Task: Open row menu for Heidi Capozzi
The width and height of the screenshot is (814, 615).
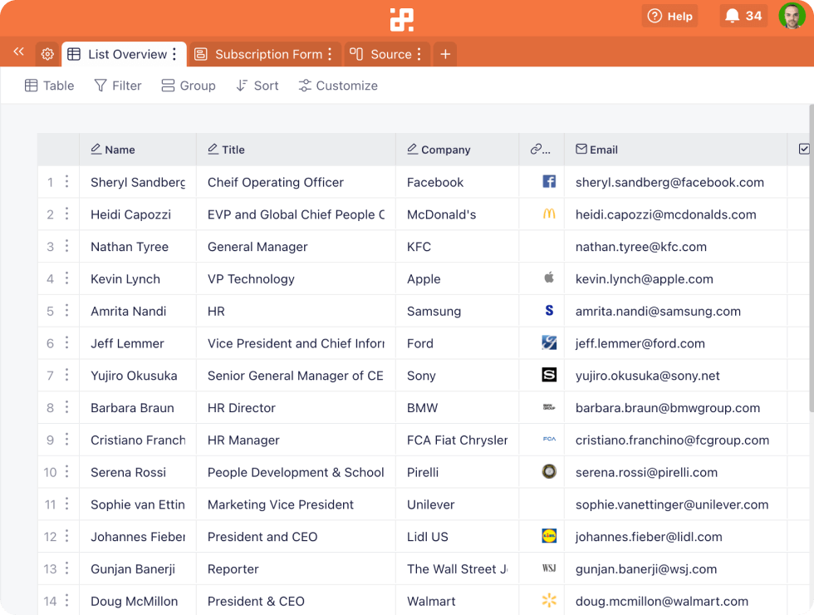Action: (x=67, y=214)
